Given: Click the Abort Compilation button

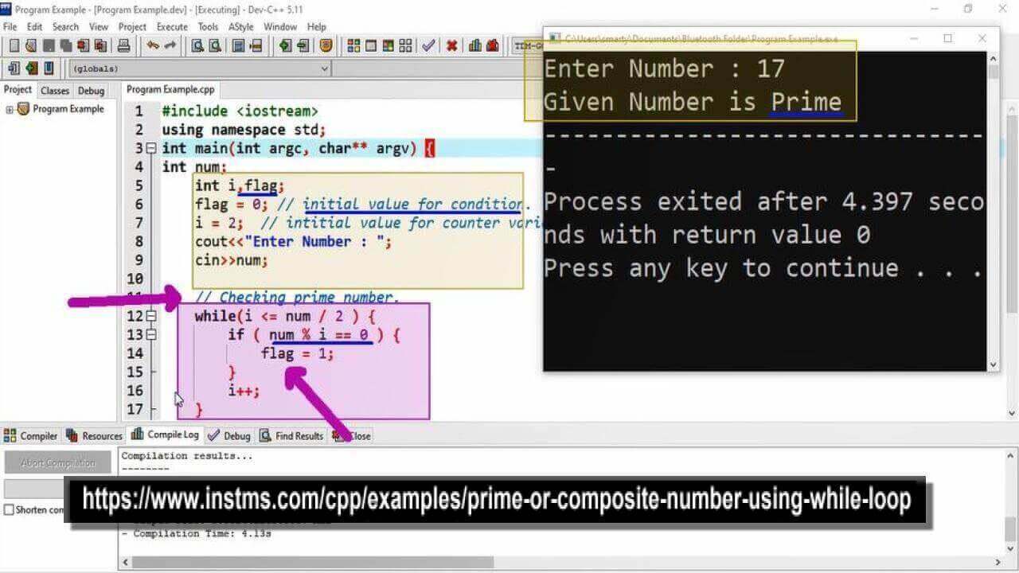Looking at the screenshot, I should pyautogui.click(x=58, y=462).
